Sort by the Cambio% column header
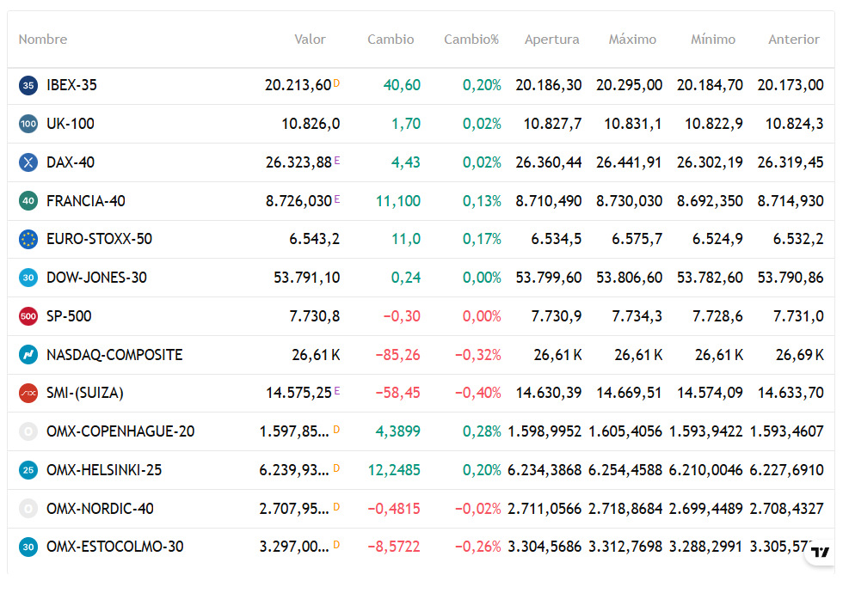Screen dimensions: 849x593 click(x=471, y=40)
